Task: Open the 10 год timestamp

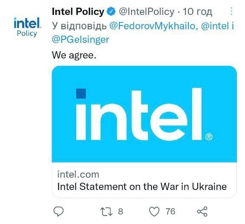Action: coord(197,12)
